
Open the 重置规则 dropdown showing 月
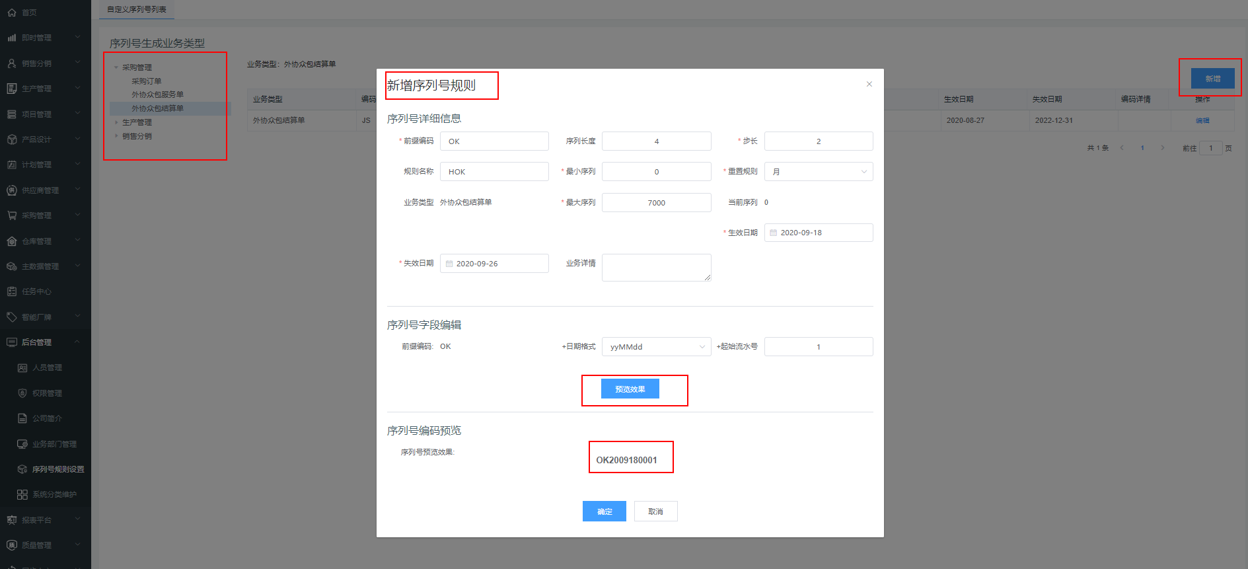pyautogui.click(x=818, y=172)
